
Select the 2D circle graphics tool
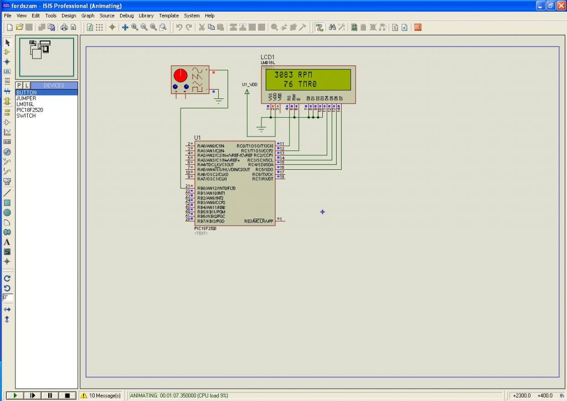tap(7, 212)
